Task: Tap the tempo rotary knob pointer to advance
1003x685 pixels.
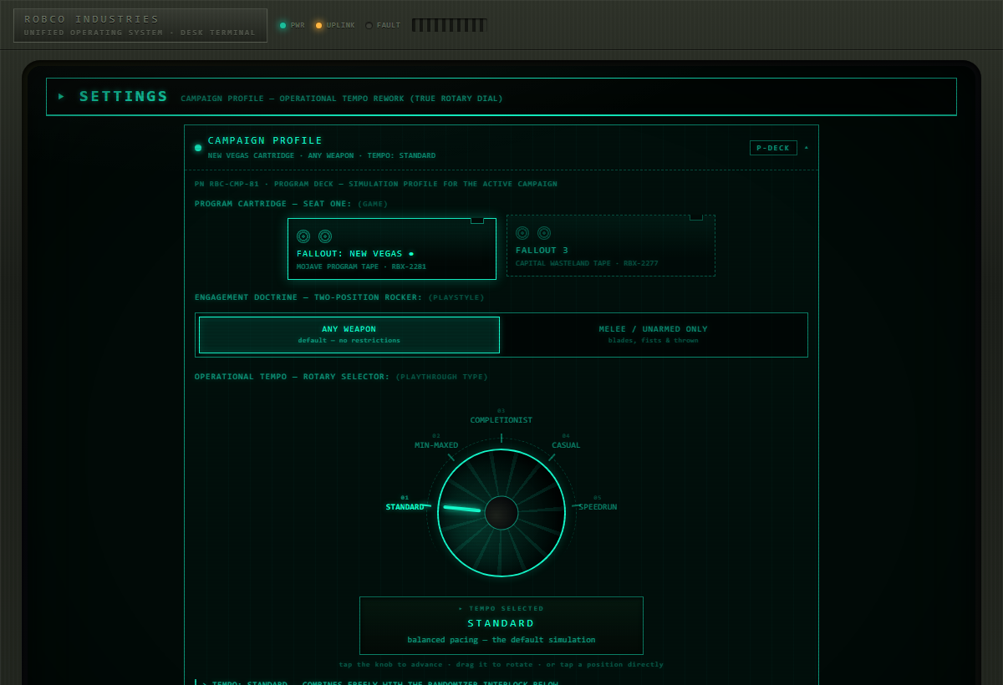Action: [x=462, y=508]
